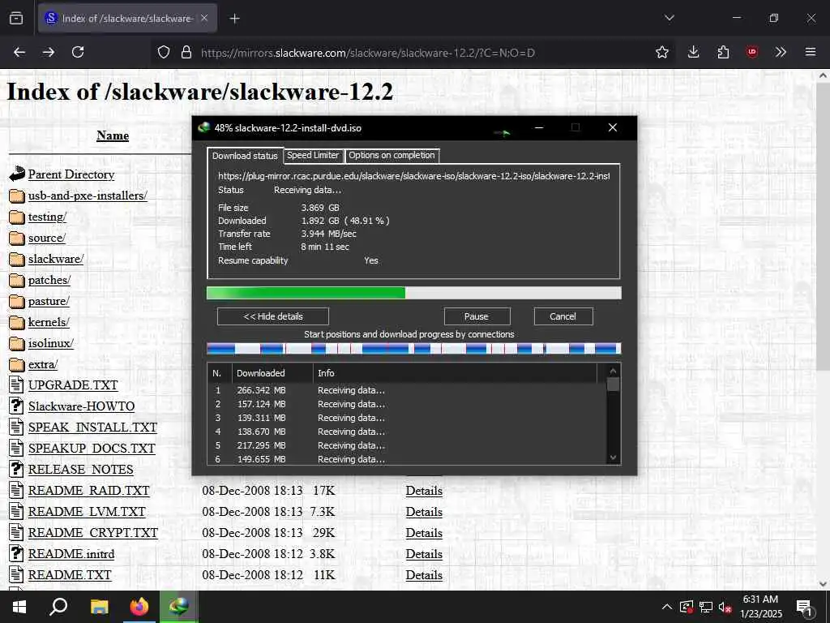Click the file icon beside UPGRADE.TXT
The width and height of the screenshot is (830, 623).
click(16, 385)
